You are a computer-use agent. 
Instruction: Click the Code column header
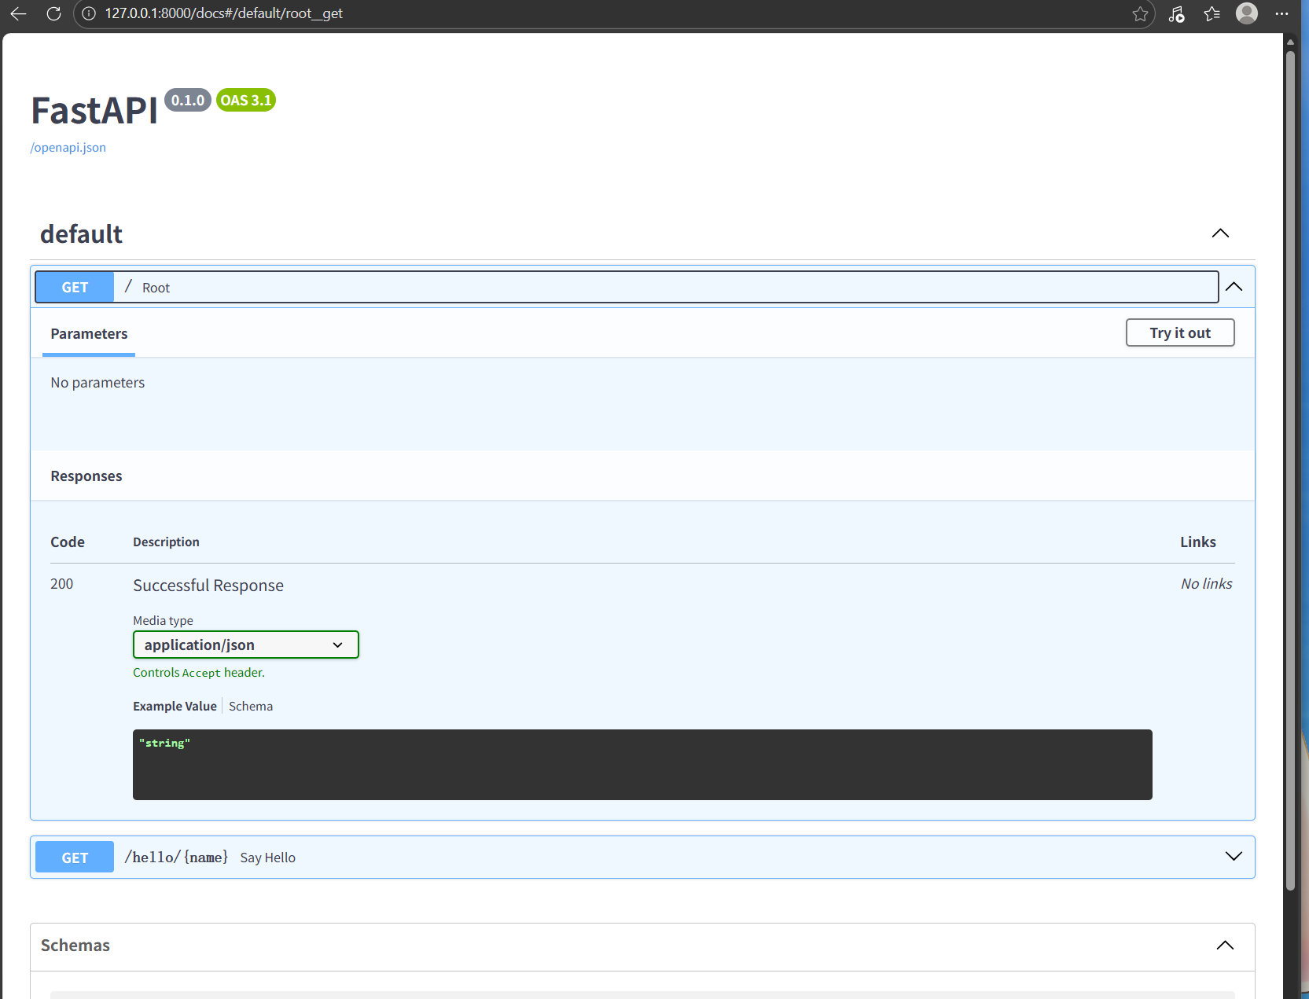68,542
